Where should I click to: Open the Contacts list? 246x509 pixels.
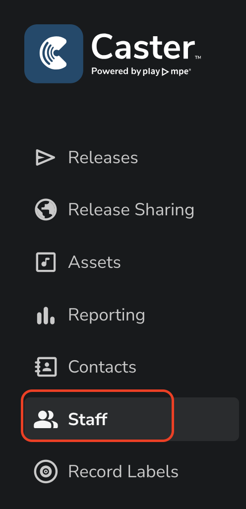(102, 367)
